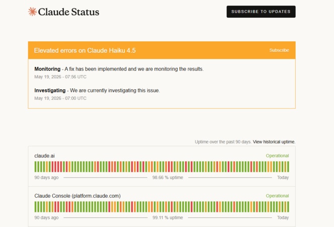The width and height of the screenshot is (334, 227).
Task: Click the latest (today) bar of Claude Console
Action: (288, 207)
